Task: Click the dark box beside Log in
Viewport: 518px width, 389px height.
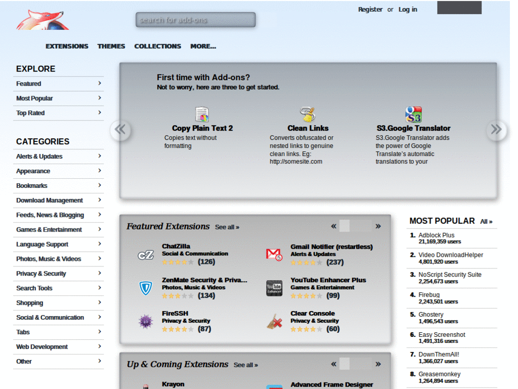Action: click(x=459, y=7)
